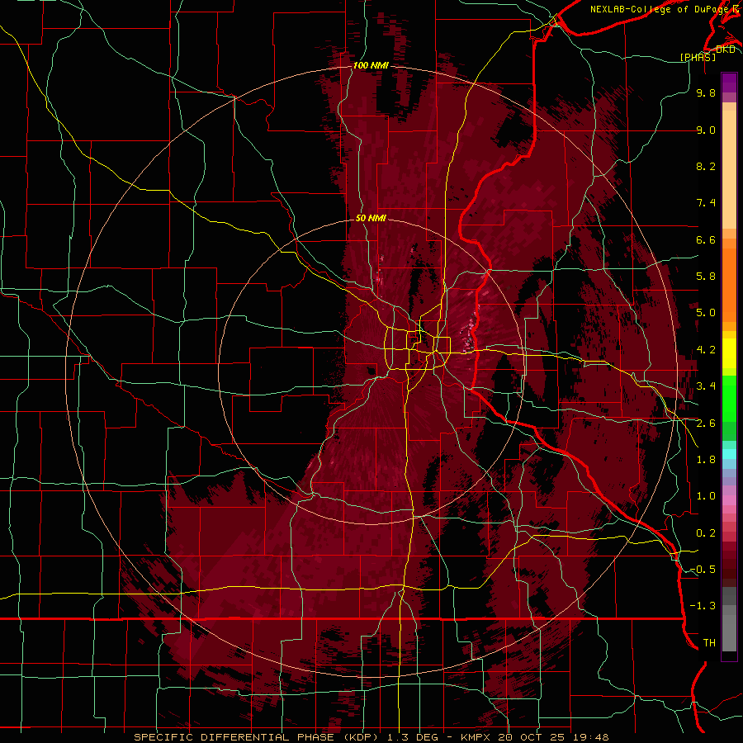
Task: Click the 1.8 value on color scale
Action: point(706,460)
